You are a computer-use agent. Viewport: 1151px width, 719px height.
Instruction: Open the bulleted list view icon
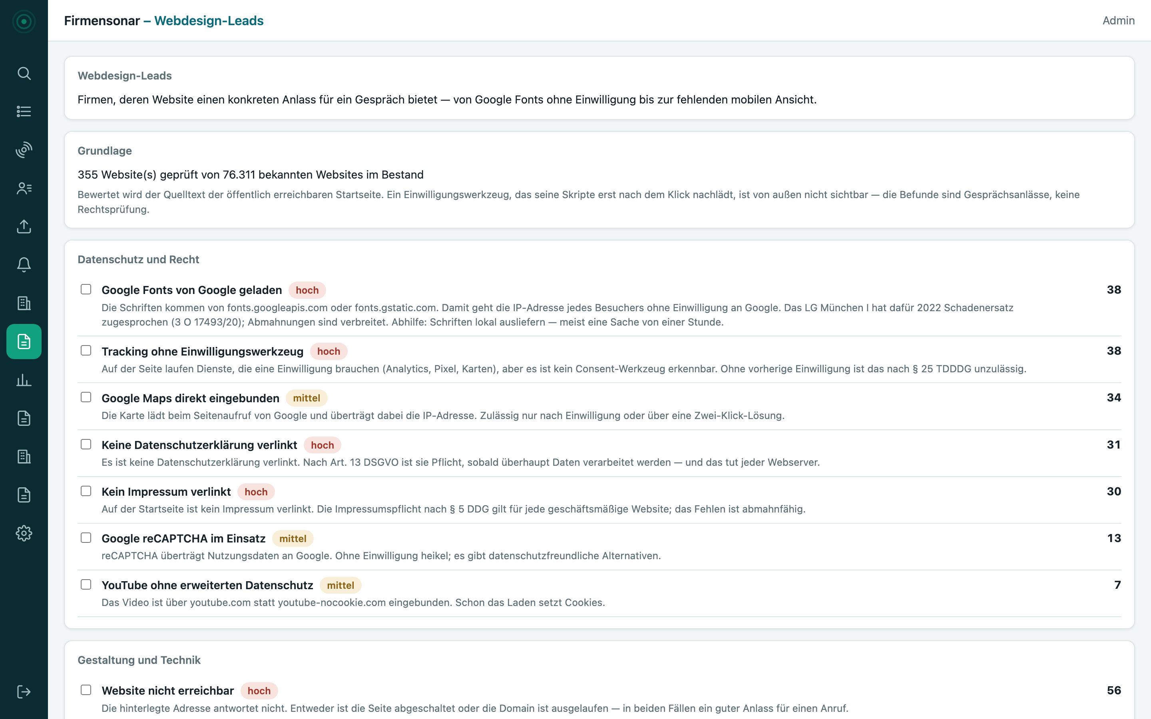tap(24, 111)
